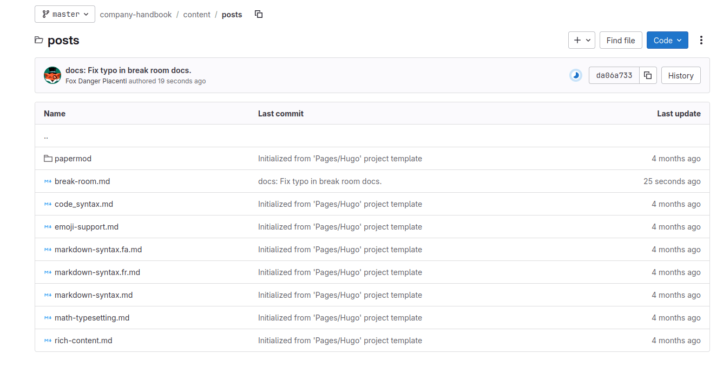Click the posts folder icon in the page header
The image size is (723, 366).
pos(38,40)
